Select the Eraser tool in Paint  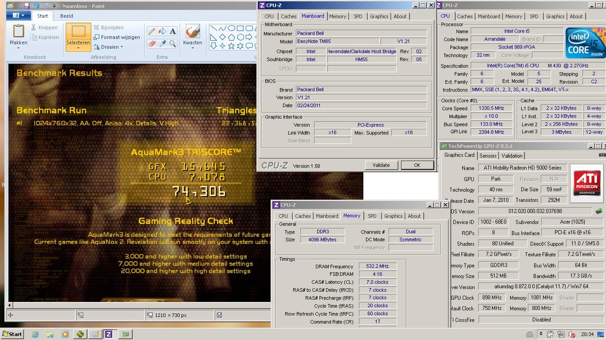(152, 43)
